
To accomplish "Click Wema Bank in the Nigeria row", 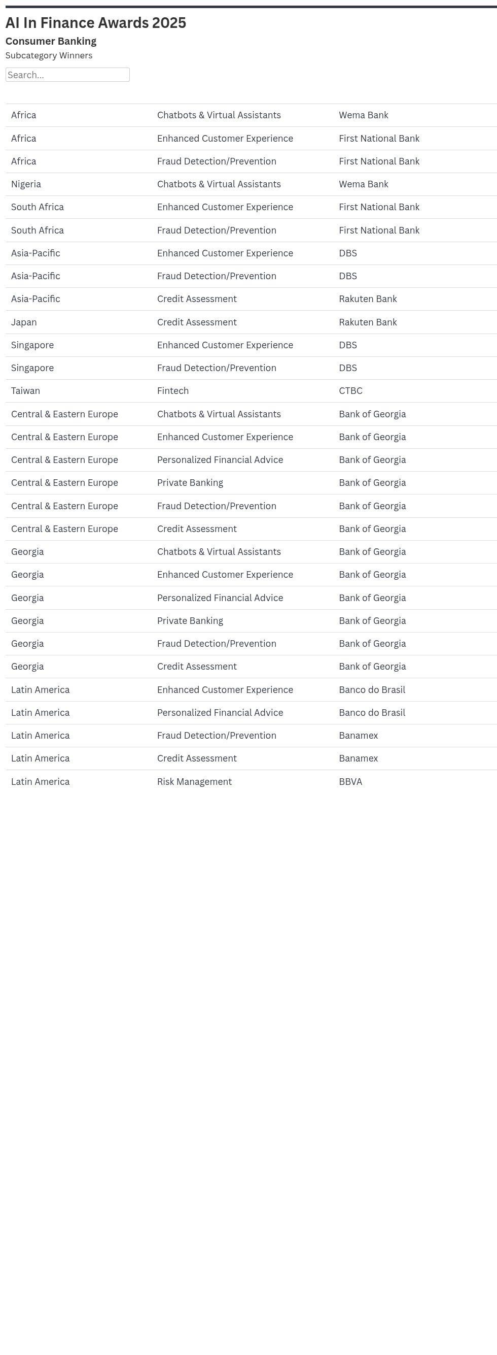I will point(364,184).
